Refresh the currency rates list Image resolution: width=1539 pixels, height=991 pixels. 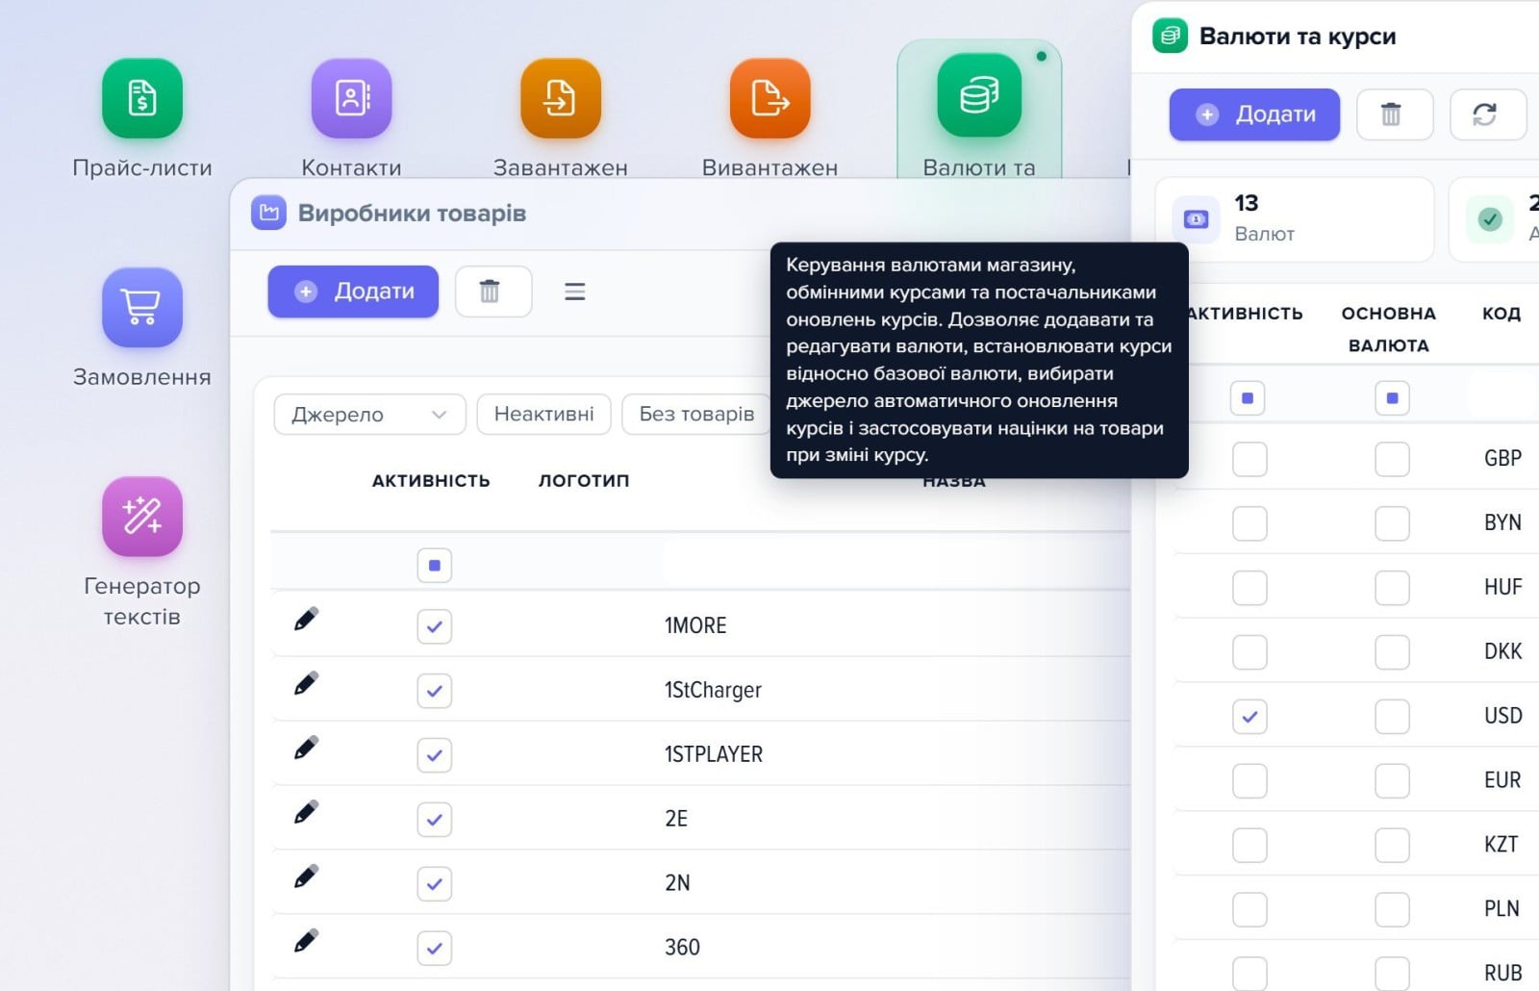[x=1487, y=114]
